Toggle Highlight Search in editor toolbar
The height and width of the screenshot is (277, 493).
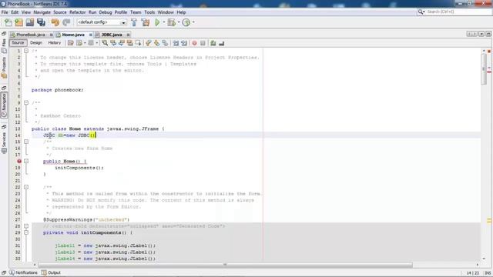pyautogui.click(x=129, y=43)
